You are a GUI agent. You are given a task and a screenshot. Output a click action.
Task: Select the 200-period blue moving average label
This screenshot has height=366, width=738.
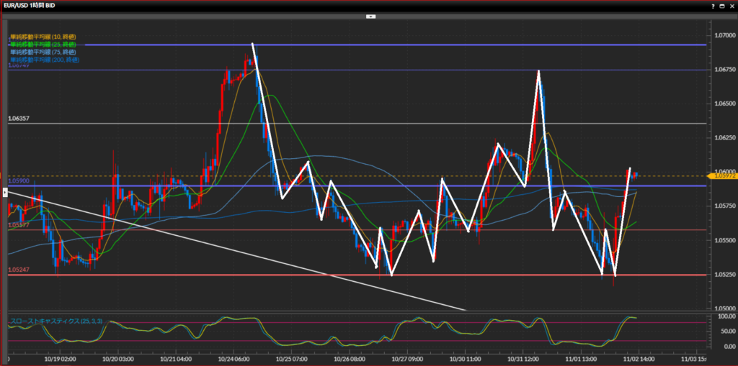pos(45,60)
